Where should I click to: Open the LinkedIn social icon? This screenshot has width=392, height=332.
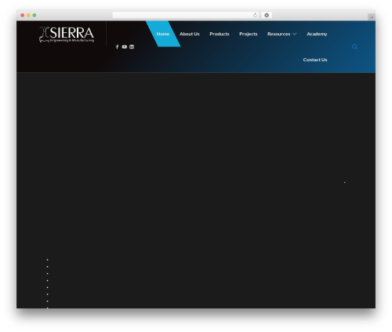coord(132,47)
